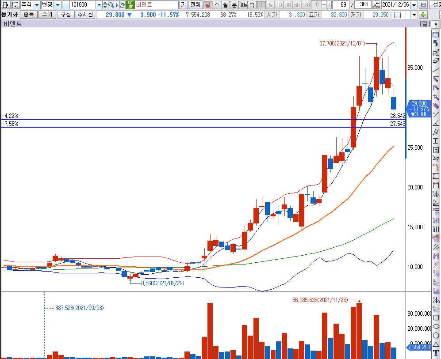Click the stock code up/down stepper
The image size is (441, 359).
click(105, 4)
